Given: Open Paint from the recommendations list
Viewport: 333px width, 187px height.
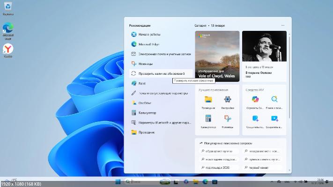Looking at the screenshot, I should (142, 83).
